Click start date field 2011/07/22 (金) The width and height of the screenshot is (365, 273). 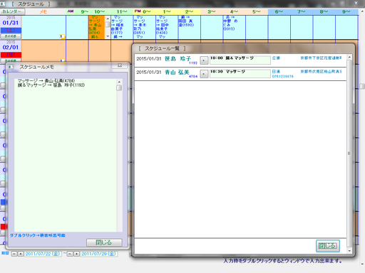(x=43, y=254)
